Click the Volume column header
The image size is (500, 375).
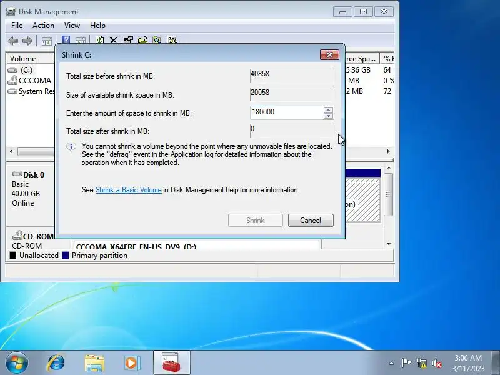pos(31,59)
